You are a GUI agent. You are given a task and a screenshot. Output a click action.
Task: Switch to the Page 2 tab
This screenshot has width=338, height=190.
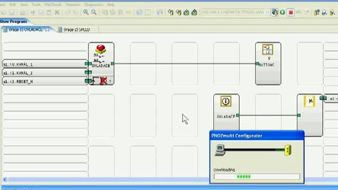77,30
